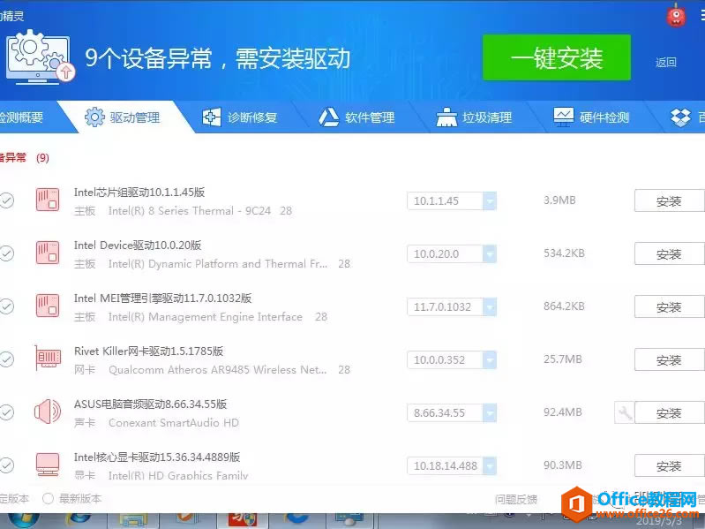Viewport: 705px width, 529px height.
Task: Click the 软件管理 triangle icon
Action: pyautogui.click(x=328, y=117)
